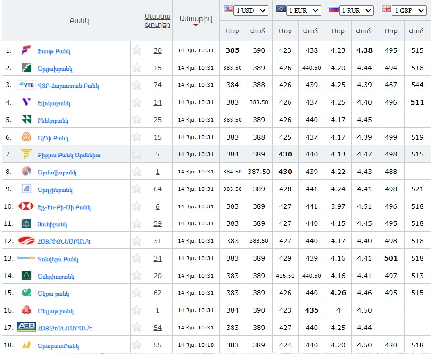
Task: Sort table by Ամսաթիվ column header
Action: point(195,19)
